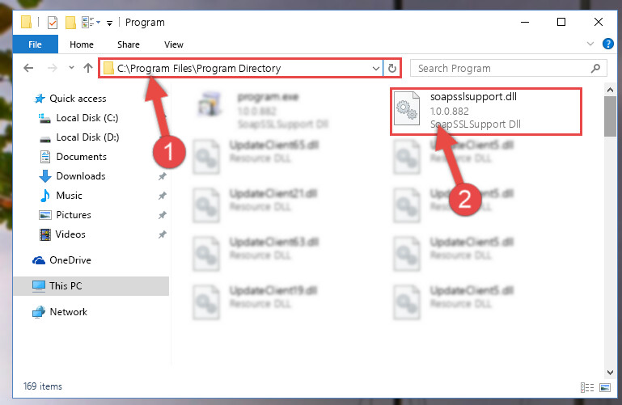Switch to large icons view in status bar
622x405 pixels.
click(x=605, y=387)
